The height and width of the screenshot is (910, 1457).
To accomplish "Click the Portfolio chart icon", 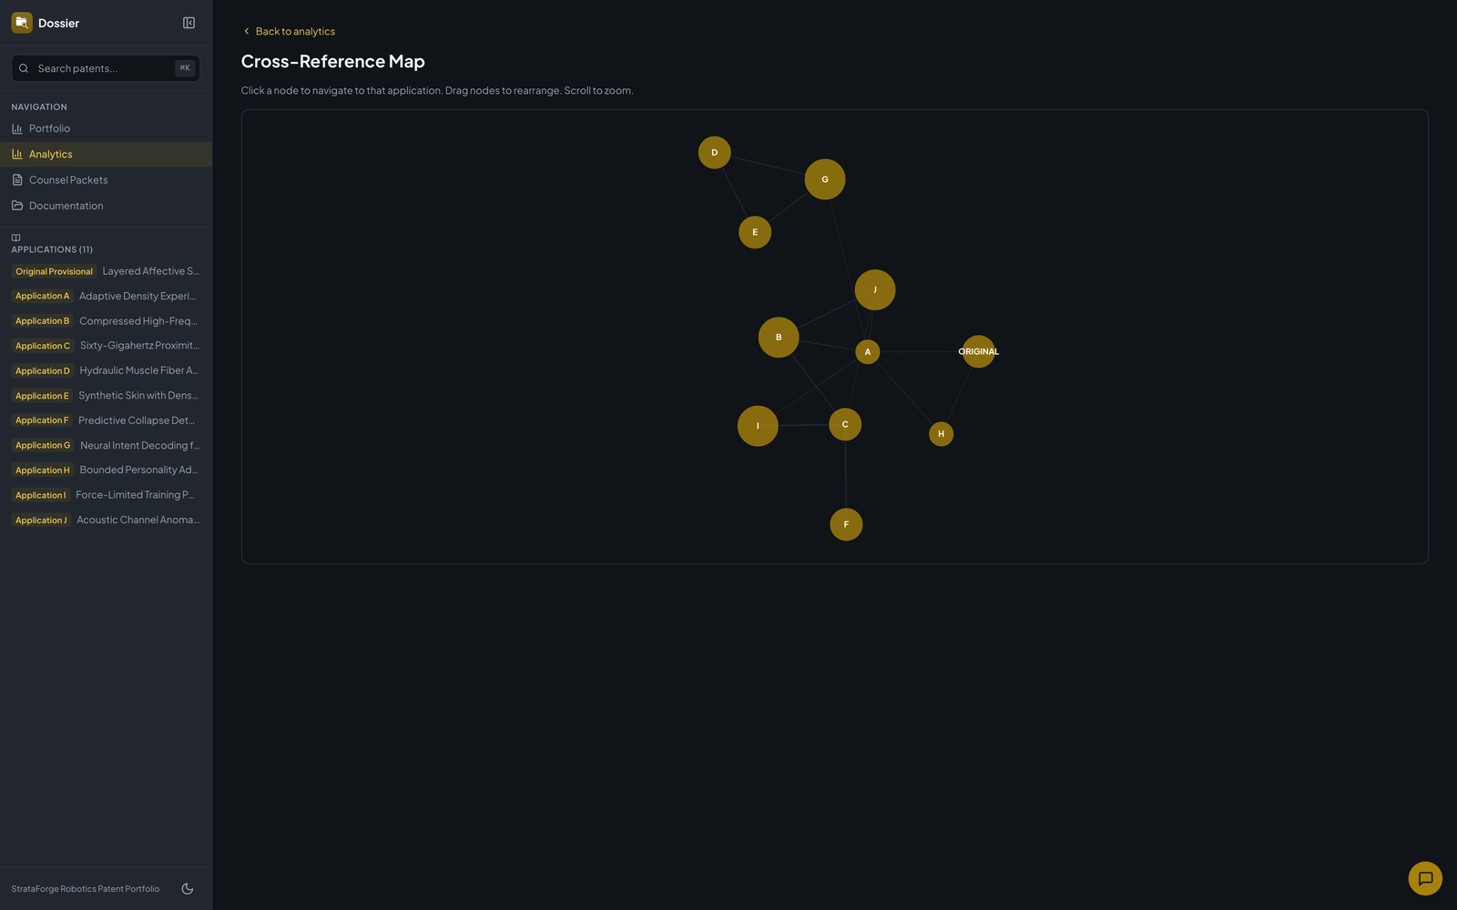I will coord(17,128).
